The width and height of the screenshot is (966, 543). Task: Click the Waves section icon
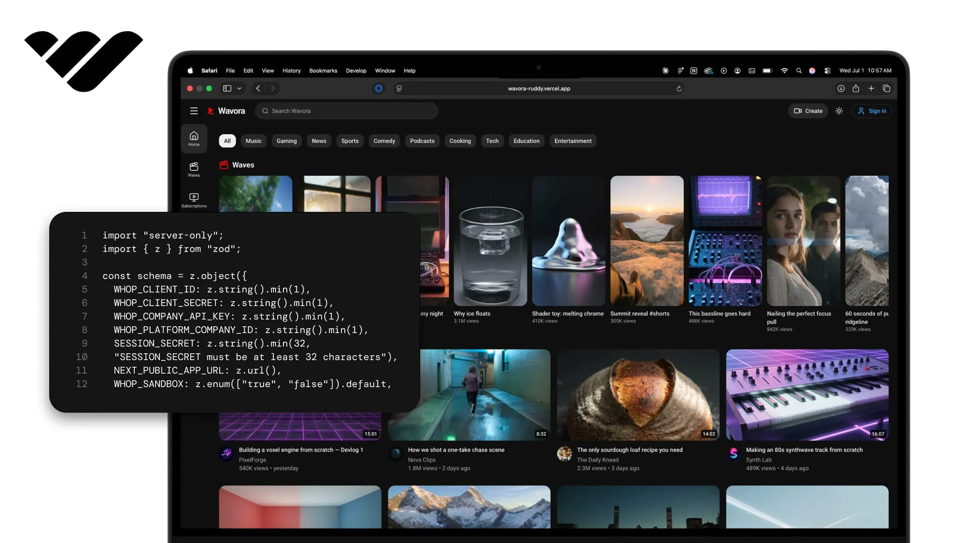pyautogui.click(x=224, y=165)
